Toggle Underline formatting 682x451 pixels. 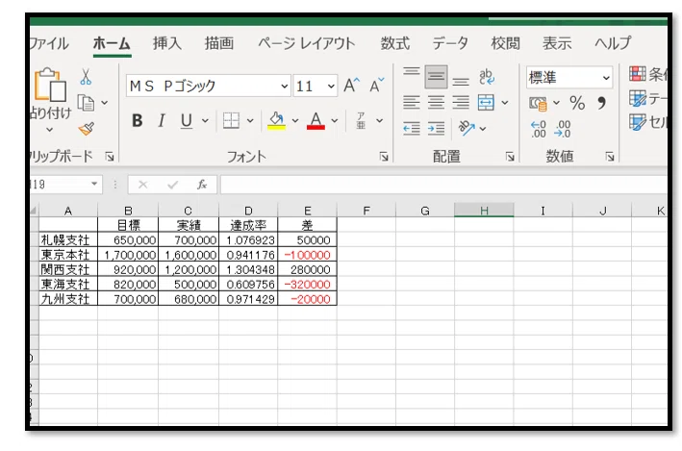187,120
